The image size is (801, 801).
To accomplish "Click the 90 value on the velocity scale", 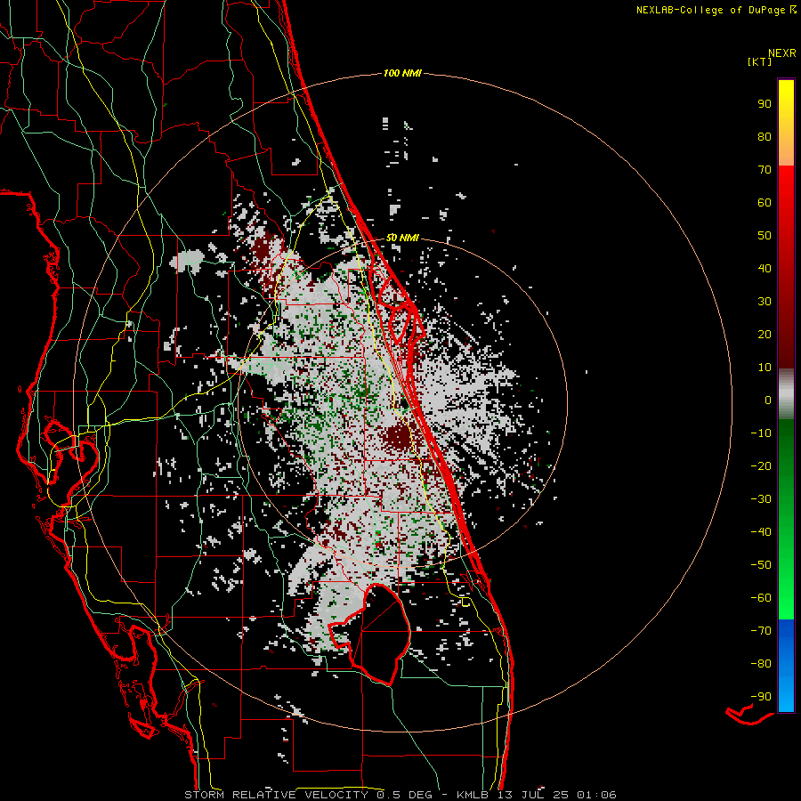I will pos(765,104).
